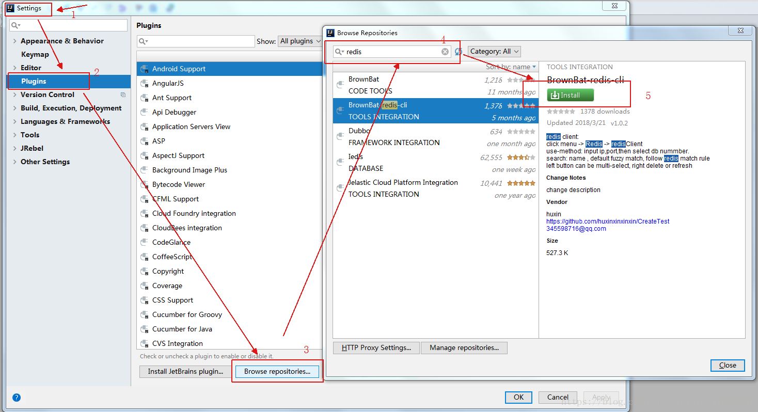
Task: Click the refresh icon beside the redis search
Action: click(459, 52)
